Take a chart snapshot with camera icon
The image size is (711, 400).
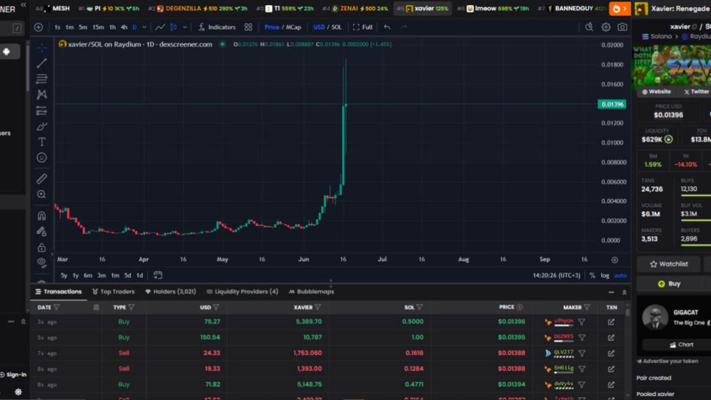click(622, 27)
